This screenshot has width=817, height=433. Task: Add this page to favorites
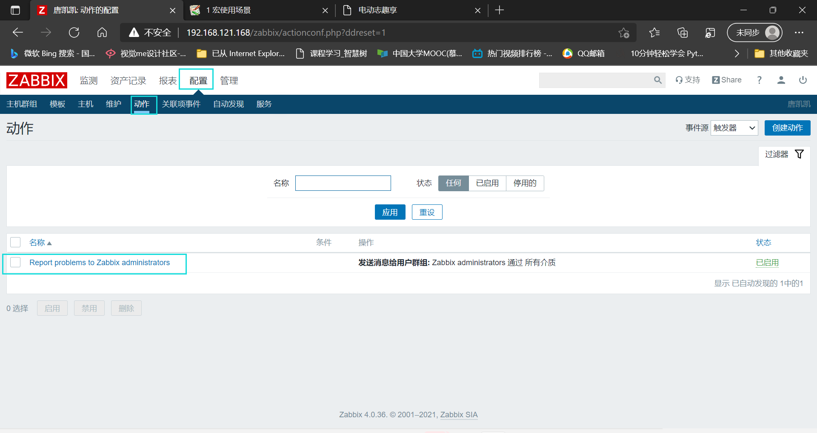[x=624, y=33]
